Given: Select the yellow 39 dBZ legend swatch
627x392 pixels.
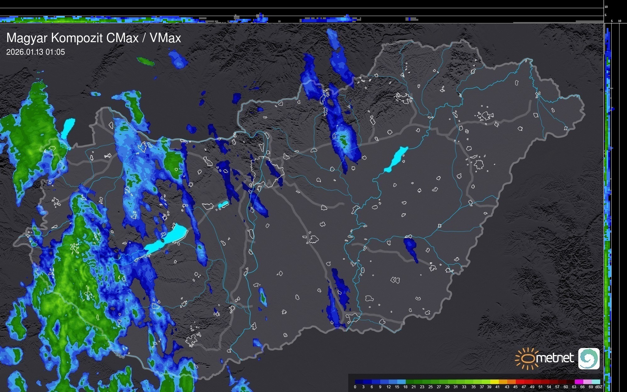Looking at the screenshot, I should click(x=494, y=382).
